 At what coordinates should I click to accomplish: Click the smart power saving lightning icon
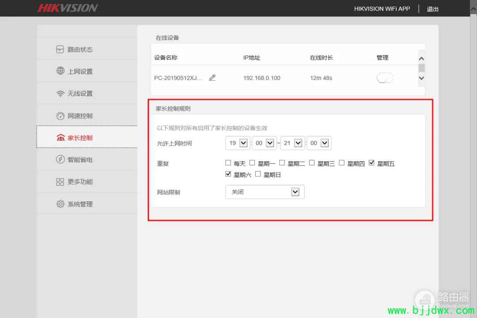(x=61, y=159)
